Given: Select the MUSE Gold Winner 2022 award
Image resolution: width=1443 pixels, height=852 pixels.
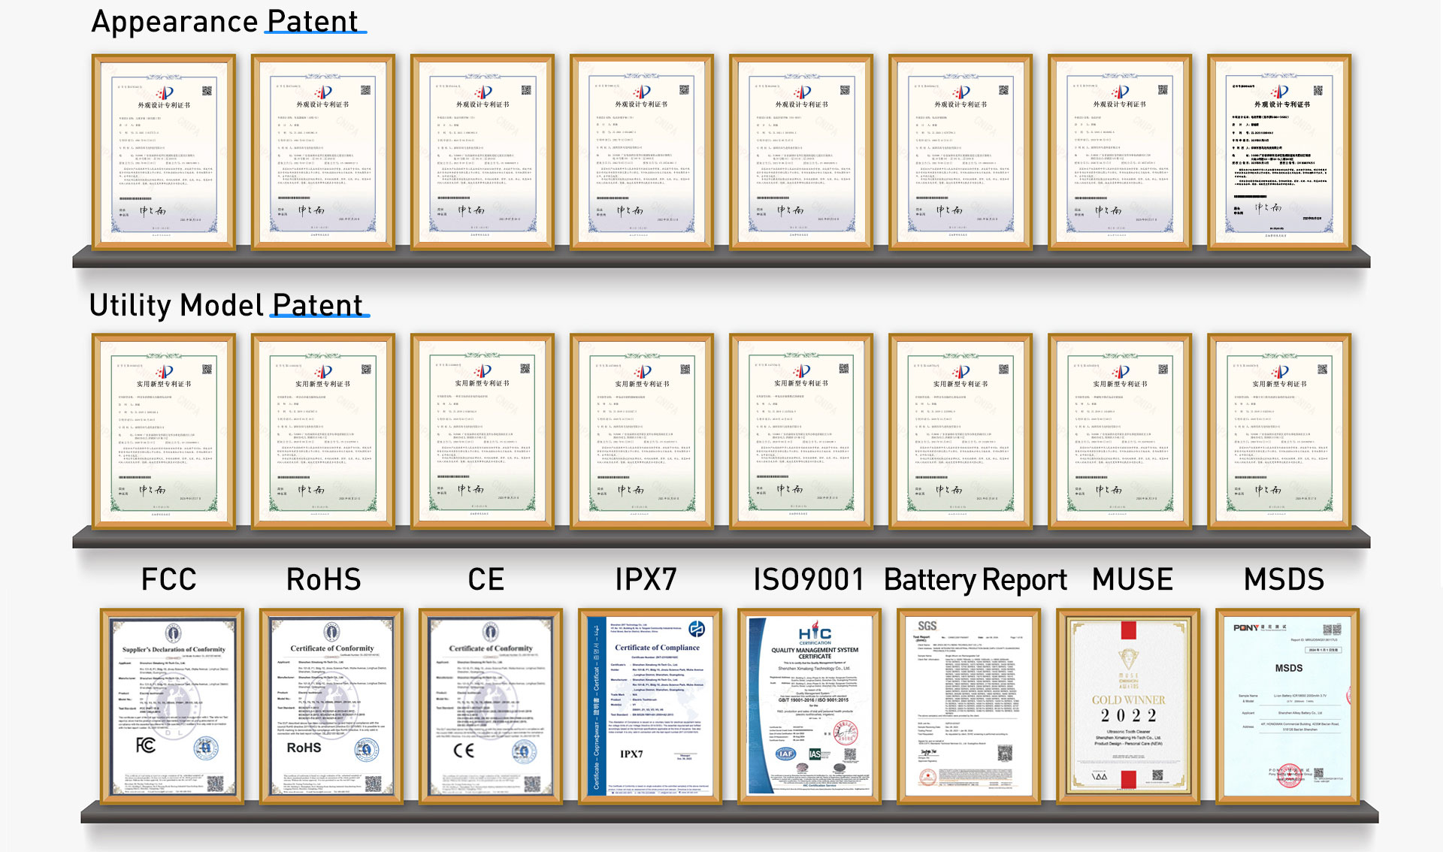Looking at the screenshot, I should point(1128,706).
